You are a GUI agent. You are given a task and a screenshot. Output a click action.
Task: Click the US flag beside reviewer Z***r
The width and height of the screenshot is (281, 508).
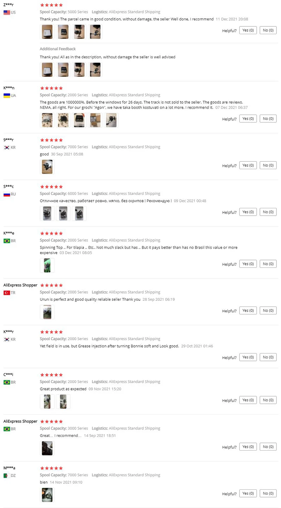(x=7, y=12)
